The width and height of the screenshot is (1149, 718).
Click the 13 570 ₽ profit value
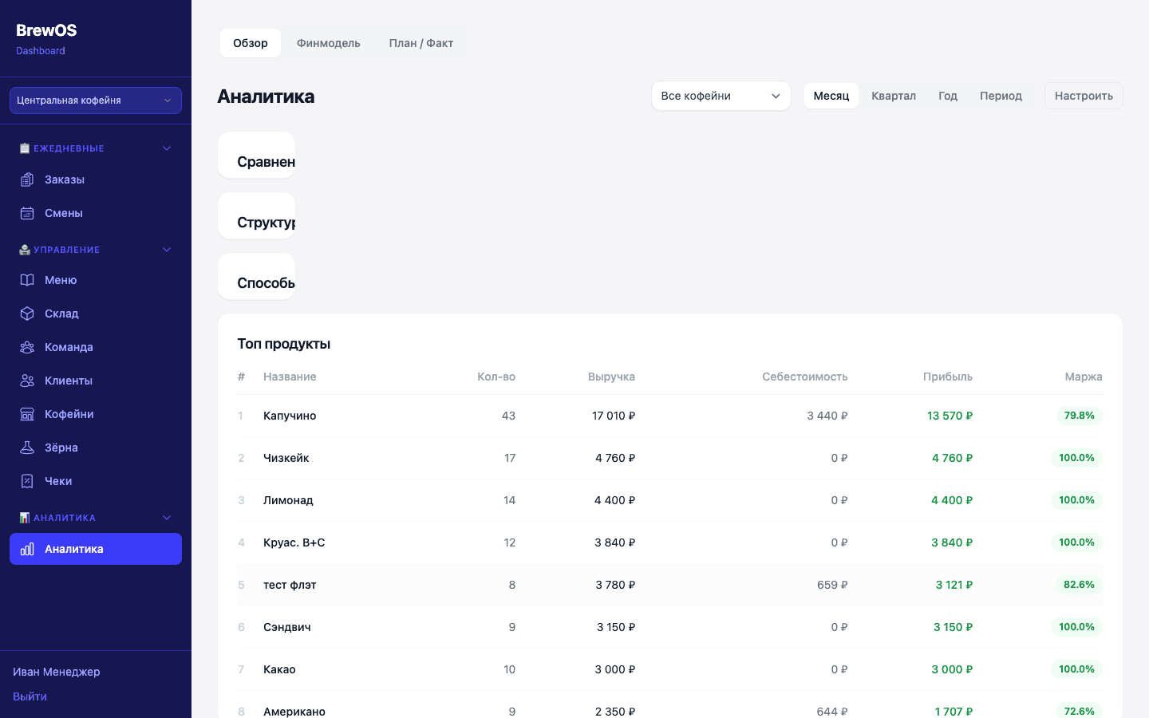[x=950, y=416]
